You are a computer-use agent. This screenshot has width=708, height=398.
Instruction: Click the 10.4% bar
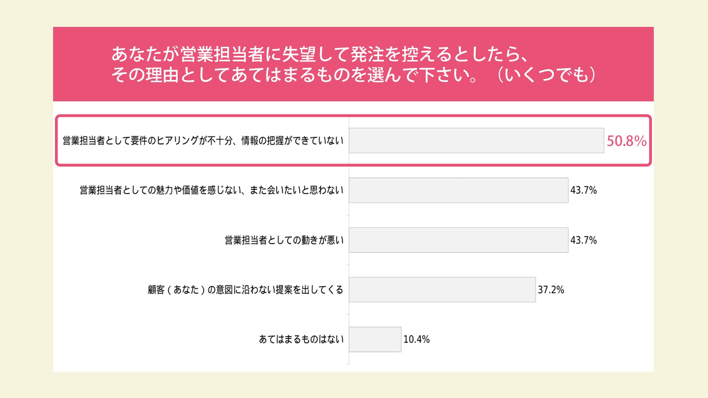(x=375, y=339)
